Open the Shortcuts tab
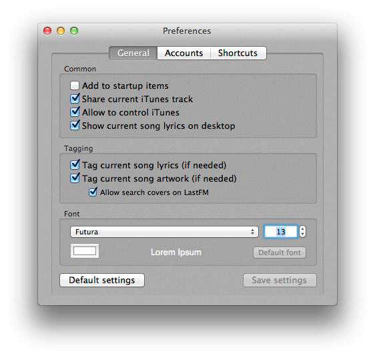This screenshot has height=358, width=375. (238, 53)
